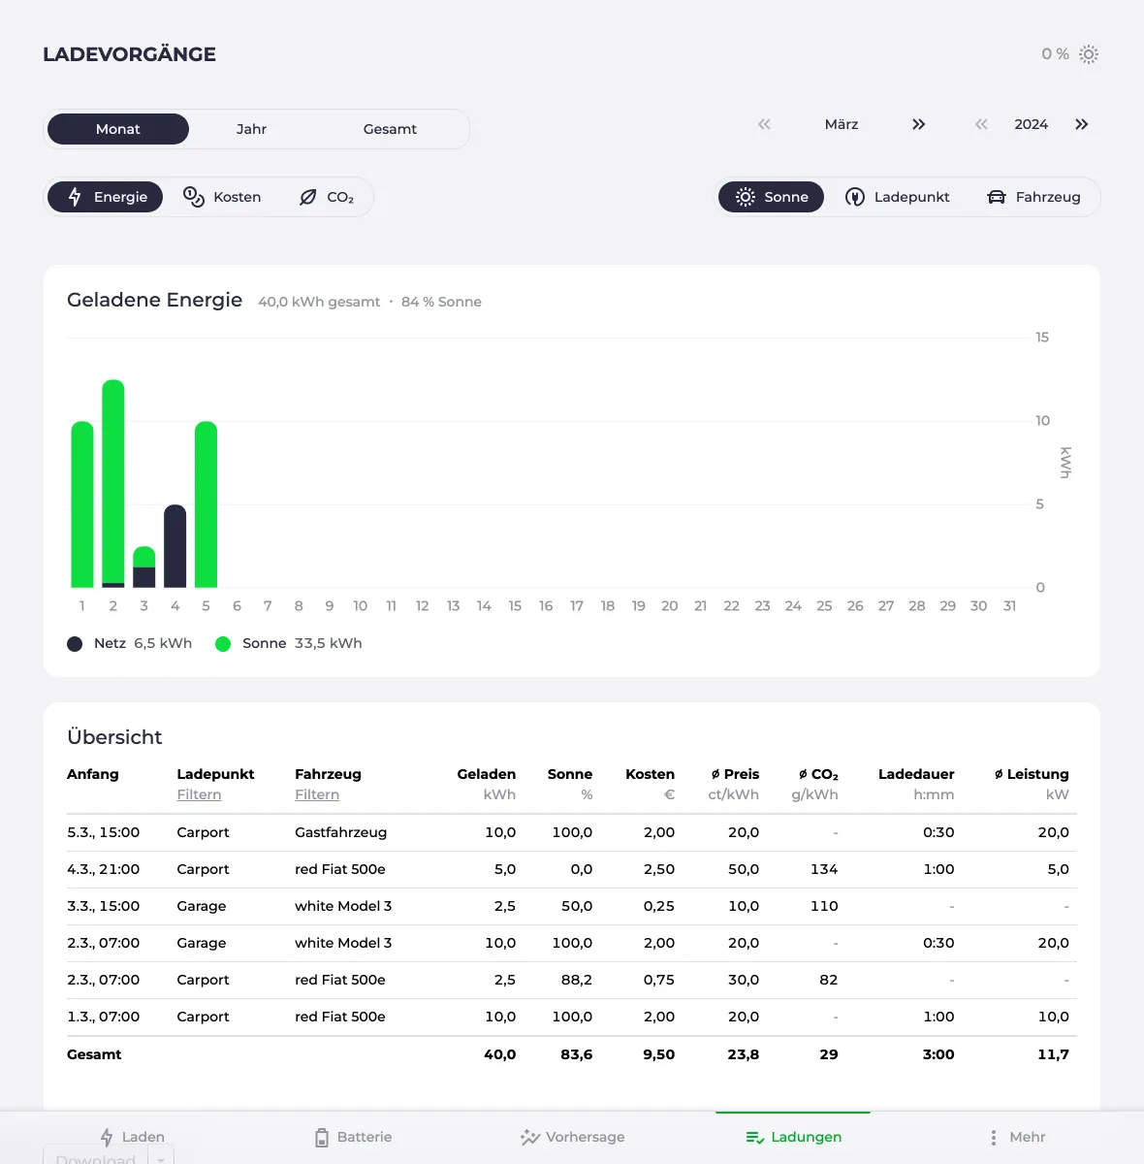This screenshot has width=1144, height=1164.
Task: Select the charging entry from 4.3., 21:00
Action: point(572,869)
